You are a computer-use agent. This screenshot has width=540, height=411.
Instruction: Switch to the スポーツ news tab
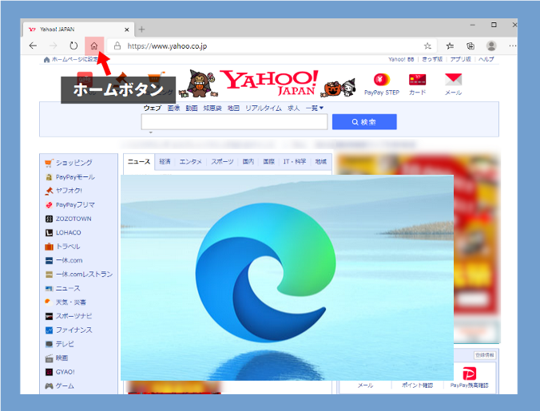point(222,161)
